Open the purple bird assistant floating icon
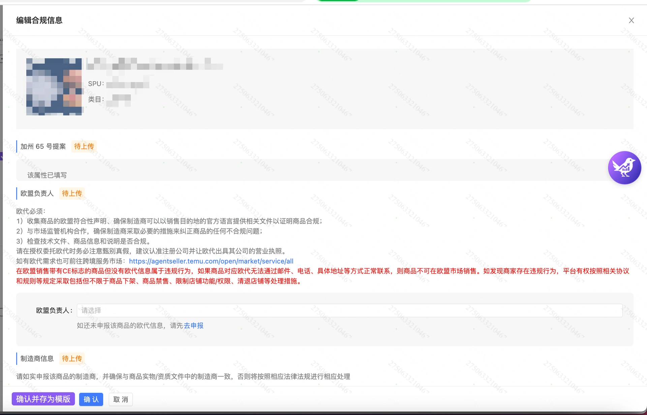This screenshot has width=647, height=415. (x=624, y=168)
